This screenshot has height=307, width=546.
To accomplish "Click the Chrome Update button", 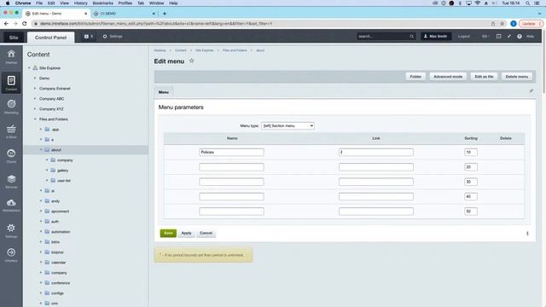I will tap(531, 24).
